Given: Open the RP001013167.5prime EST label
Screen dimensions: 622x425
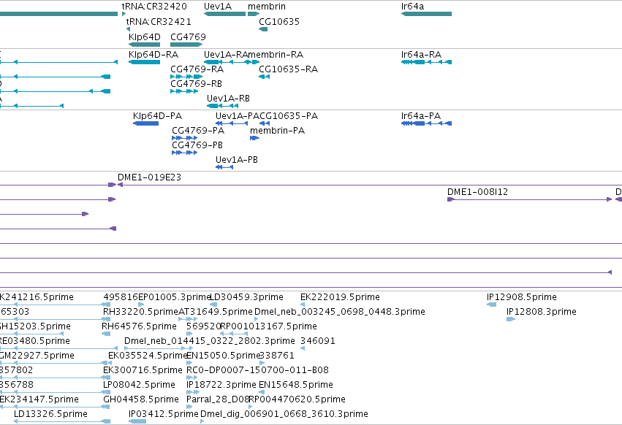Looking at the screenshot, I should tap(268, 326).
